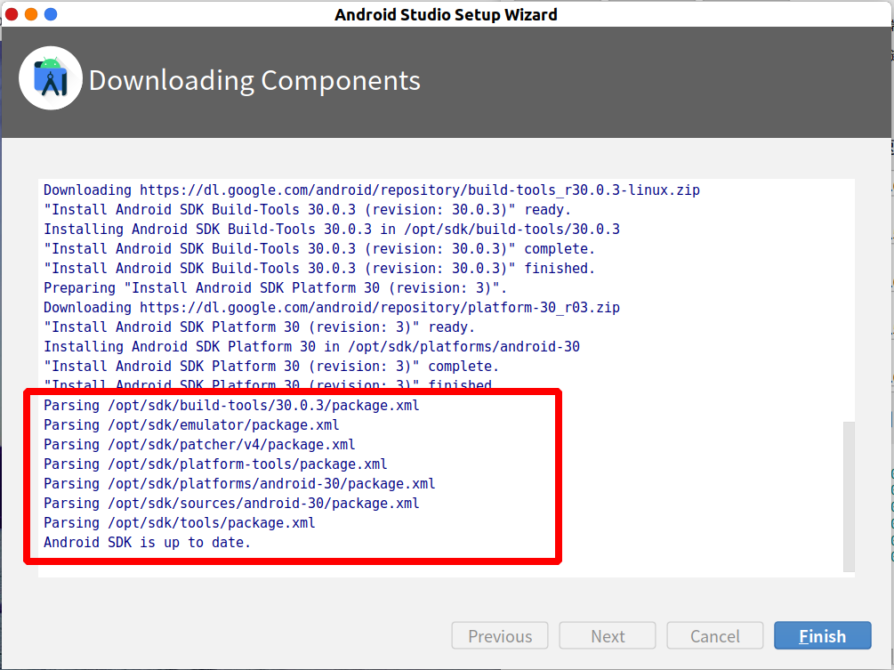Click the 'Android Studio Setup Wizard' window title
This screenshot has height=670, width=894.
point(446,14)
